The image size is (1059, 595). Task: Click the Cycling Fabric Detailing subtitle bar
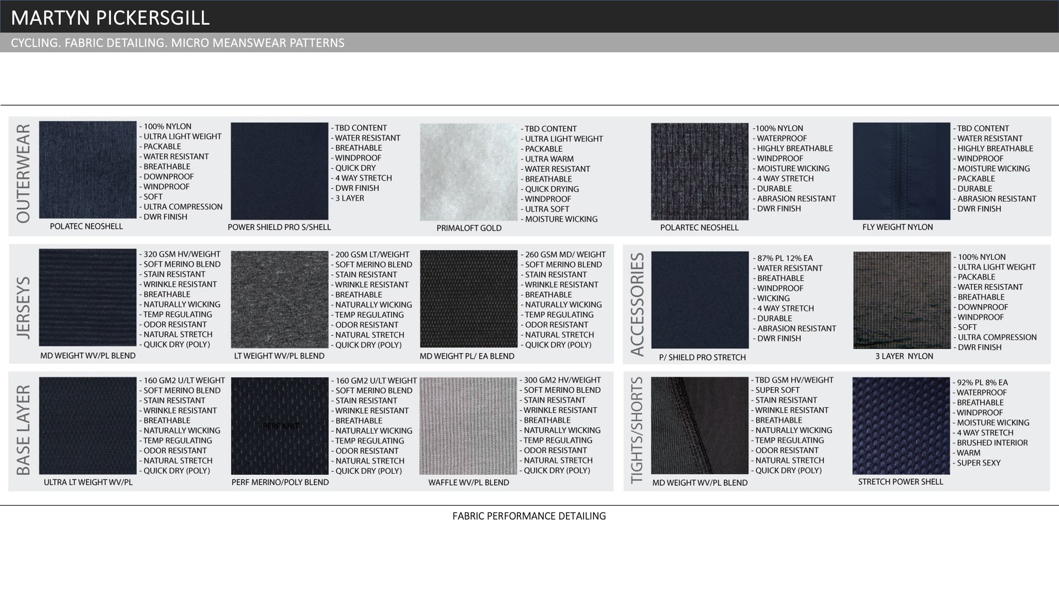[x=178, y=43]
